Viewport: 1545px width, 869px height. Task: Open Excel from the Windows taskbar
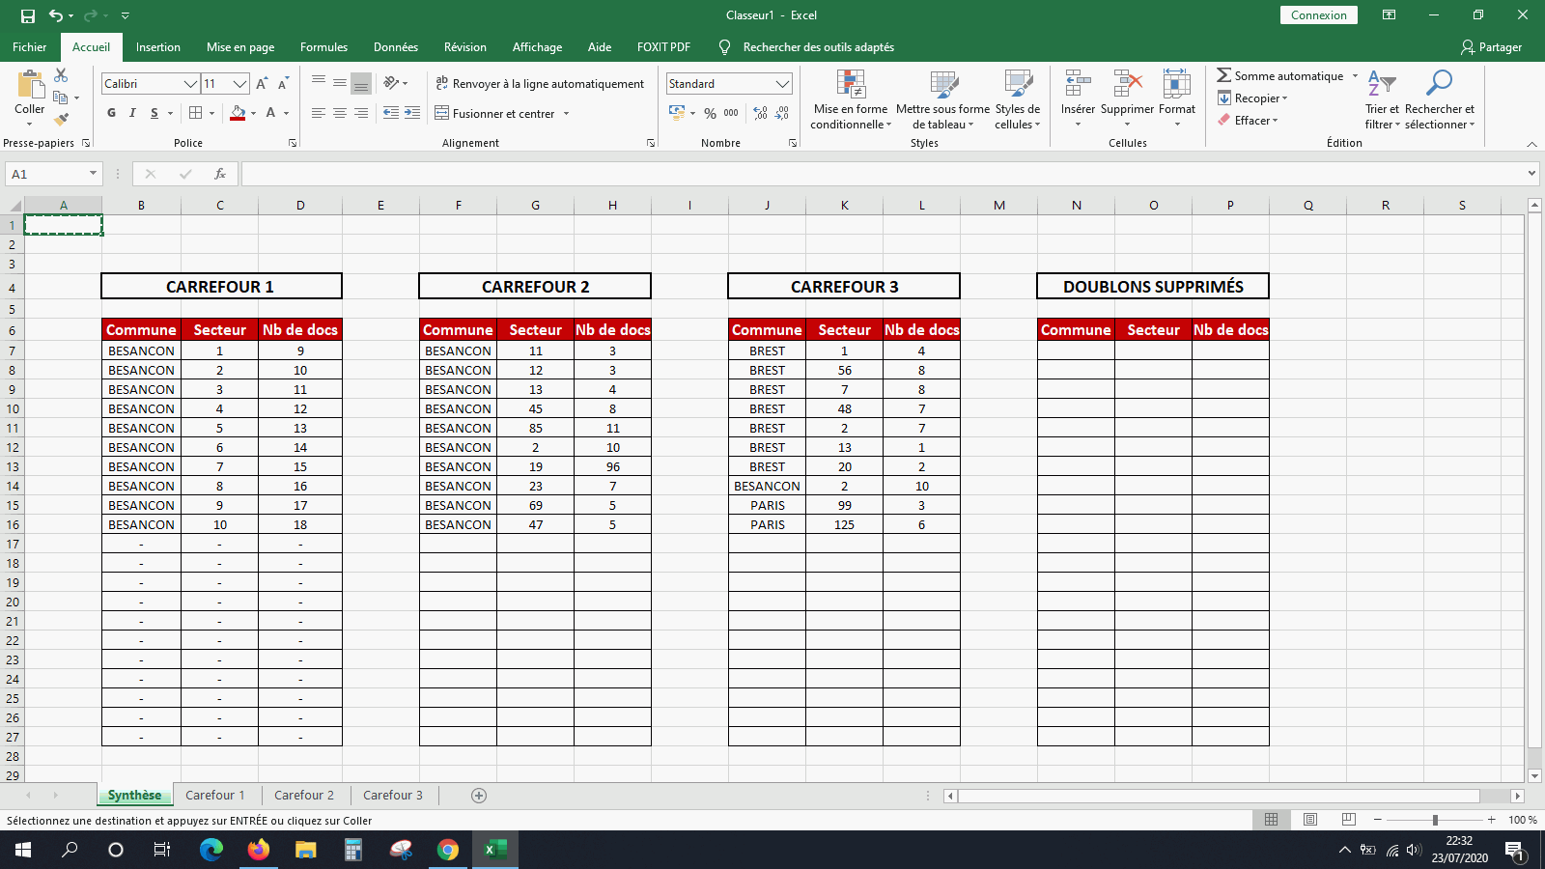(495, 850)
